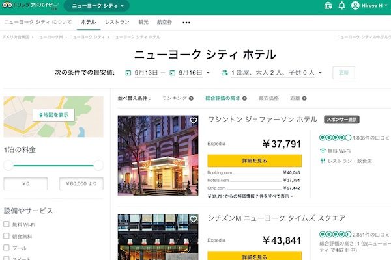This screenshot has width=391, height=260.
Task: Open ニューヨーク シティ について tab
Action: (38, 22)
